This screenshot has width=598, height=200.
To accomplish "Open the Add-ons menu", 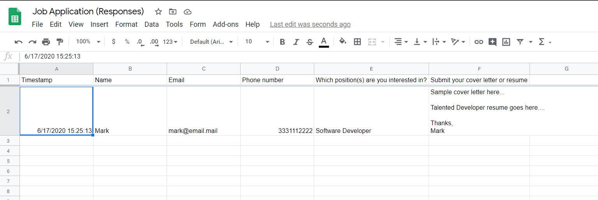I will [225, 24].
